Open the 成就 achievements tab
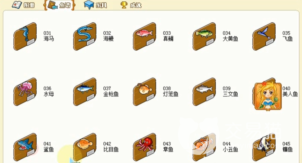Viewport: 302px width, 163px height. click(131, 5)
